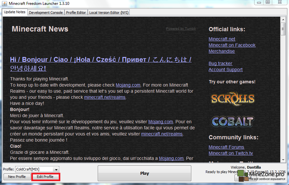This screenshot has height=185, width=289.
Task: Click the Scrolls game logo
Action: point(232,98)
